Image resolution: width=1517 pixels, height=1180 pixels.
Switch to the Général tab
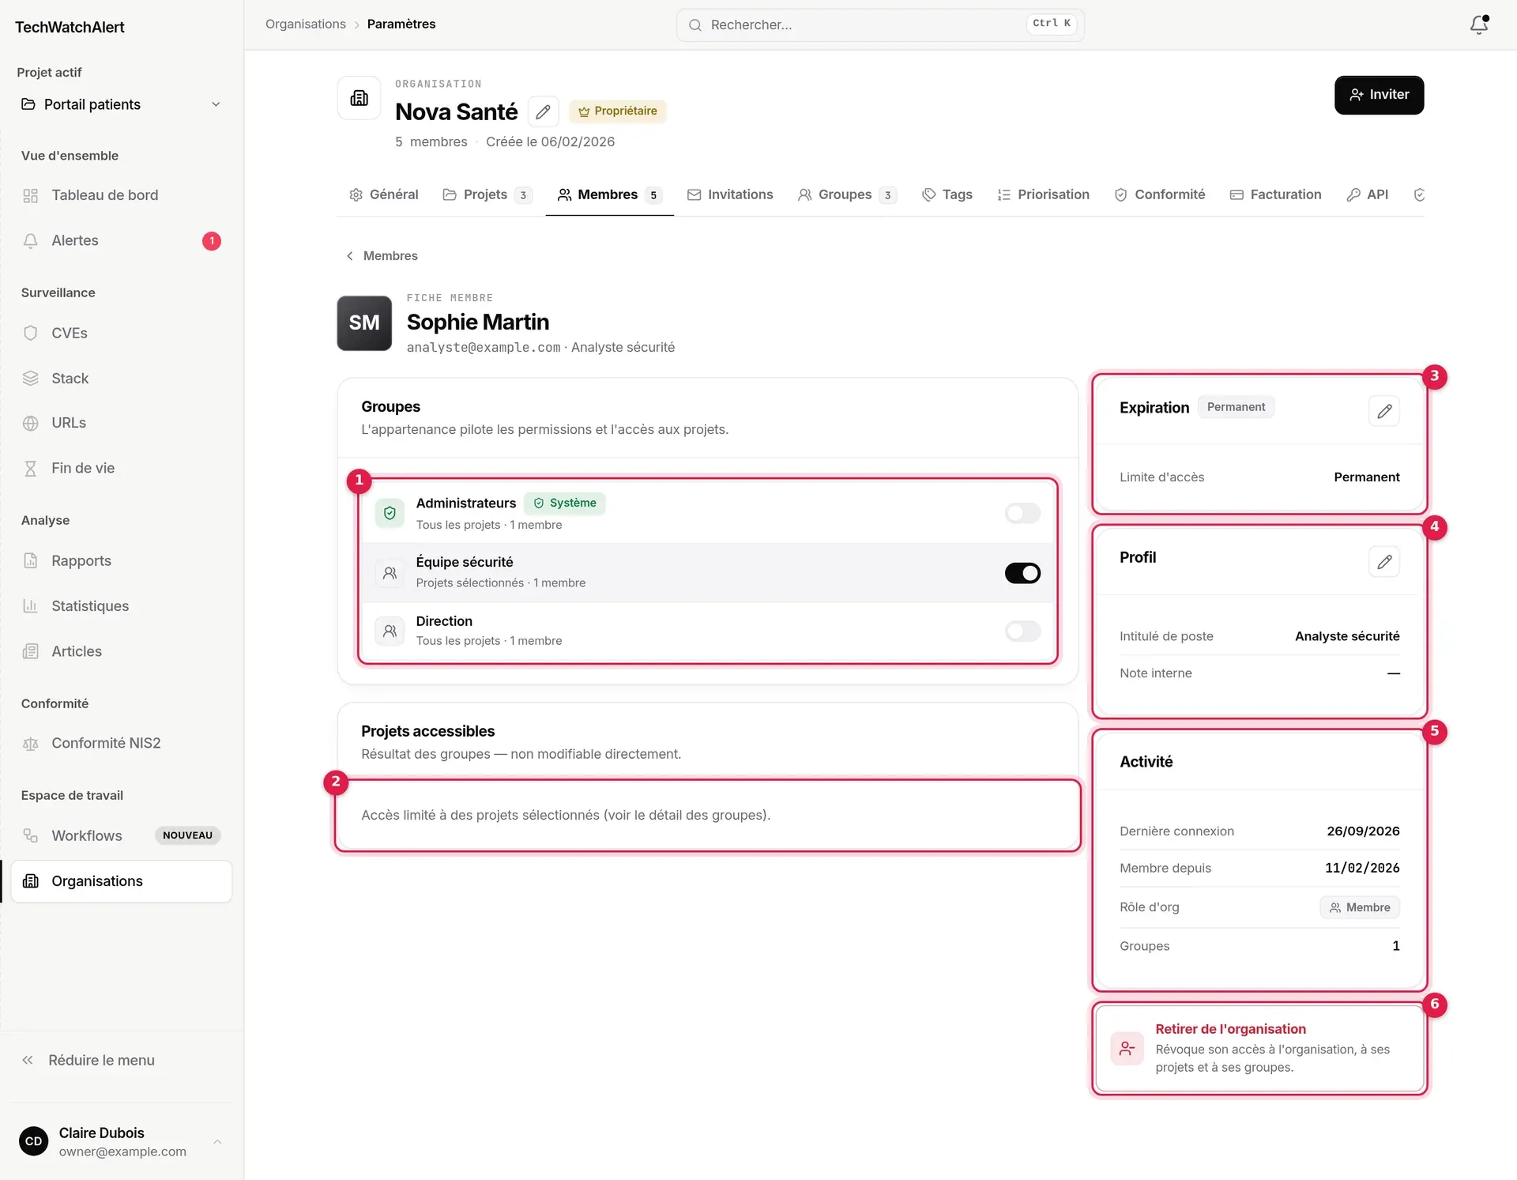[x=384, y=194]
